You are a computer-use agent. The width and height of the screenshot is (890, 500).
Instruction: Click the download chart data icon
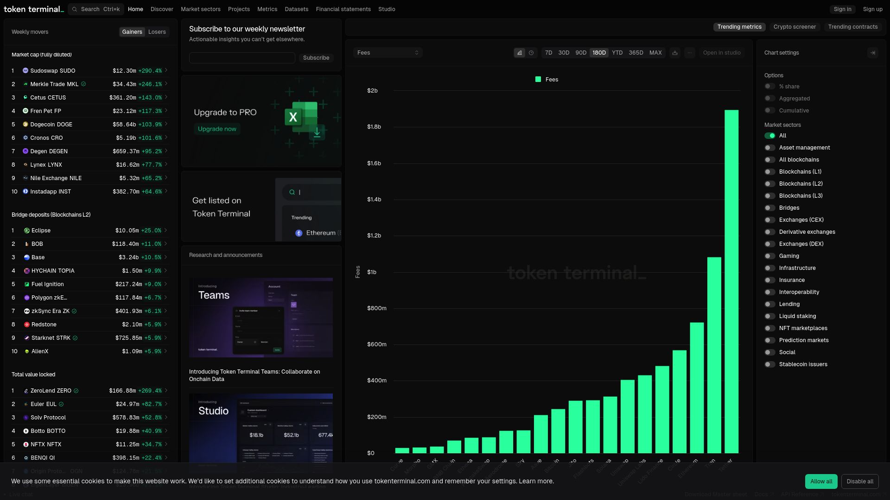coord(675,53)
